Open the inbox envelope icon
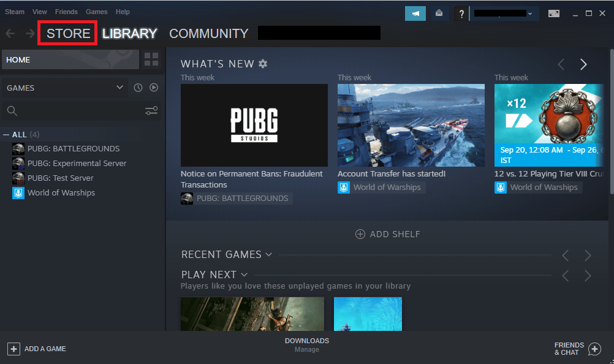 point(439,13)
